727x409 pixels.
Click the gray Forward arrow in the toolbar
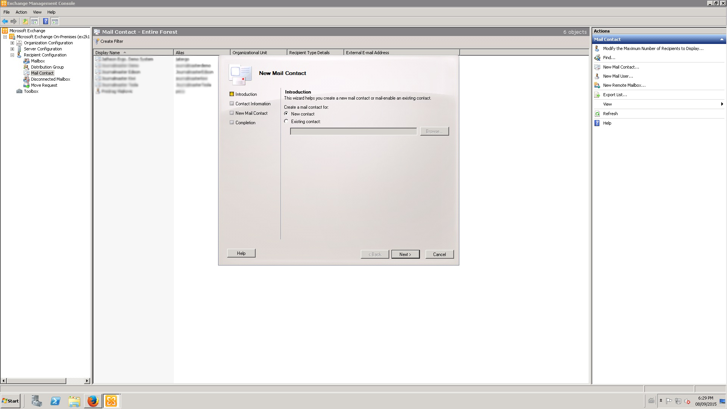(14, 22)
